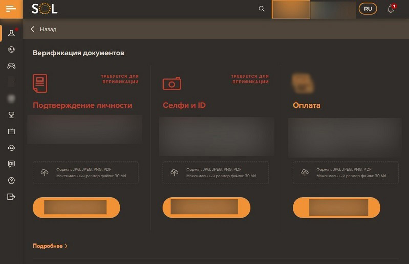The width and height of the screenshot is (409, 264).
Task: Click the calendar icon in the sidebar
Action: [11, 131]
